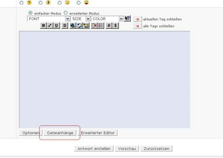Insert a hyperlink using the globe icon
223x158 pixels.
pyautogui.click(x=72, y=26)
